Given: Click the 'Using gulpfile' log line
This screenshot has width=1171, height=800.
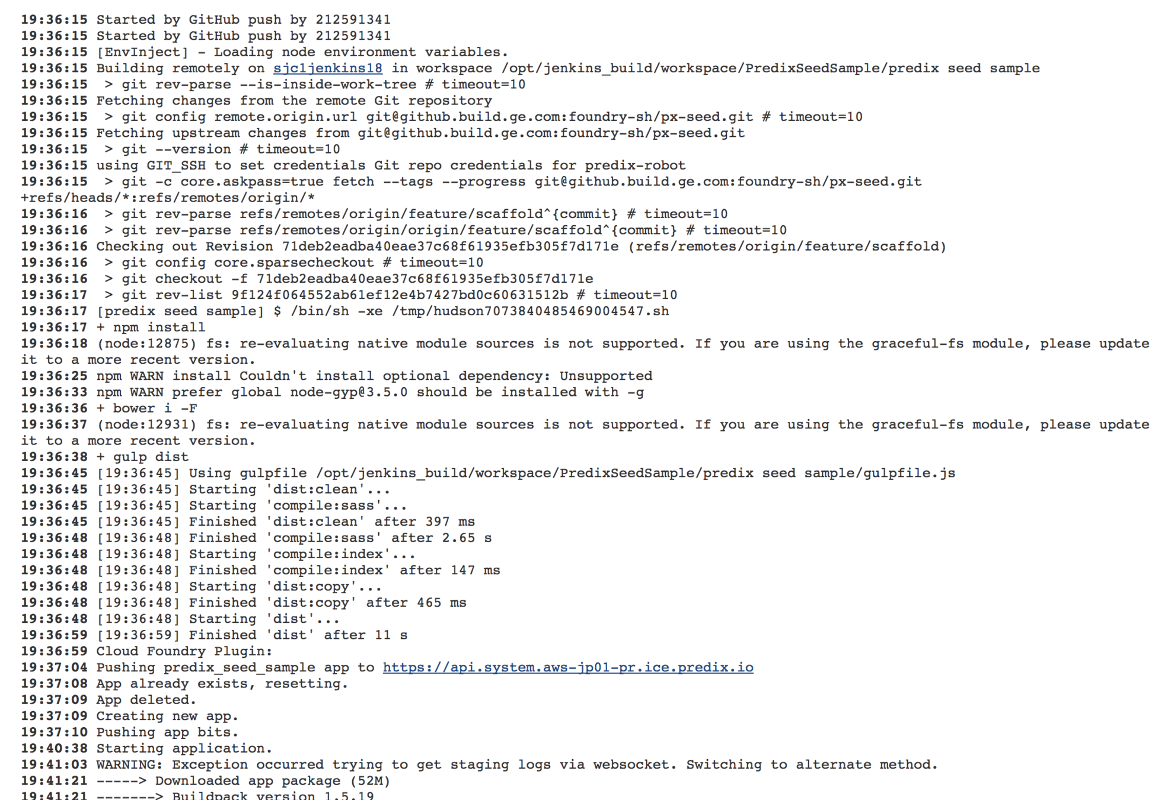Looking at the screenshot, I should pyautogui.click(x=488, y=473).
